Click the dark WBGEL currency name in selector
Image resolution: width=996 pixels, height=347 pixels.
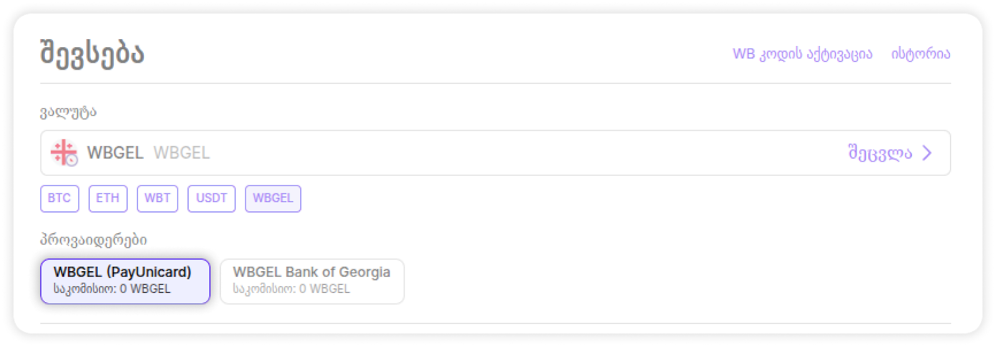[115, 153]
